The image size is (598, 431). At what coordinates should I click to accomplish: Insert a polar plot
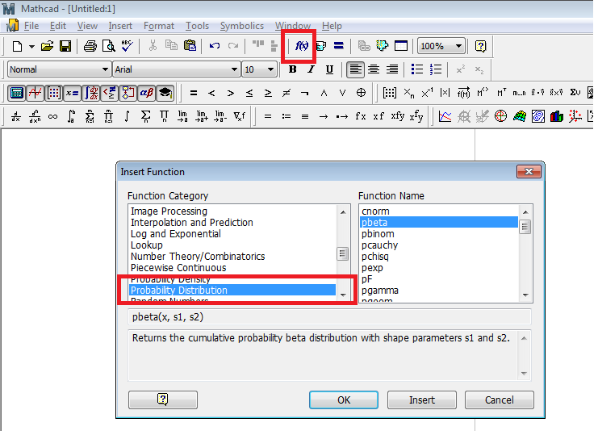500,116
